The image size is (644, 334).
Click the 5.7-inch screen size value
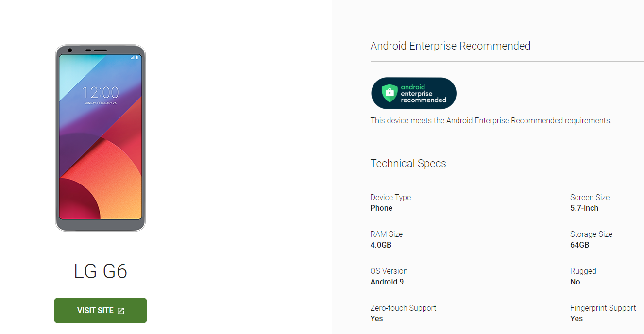tap(584, 208)
